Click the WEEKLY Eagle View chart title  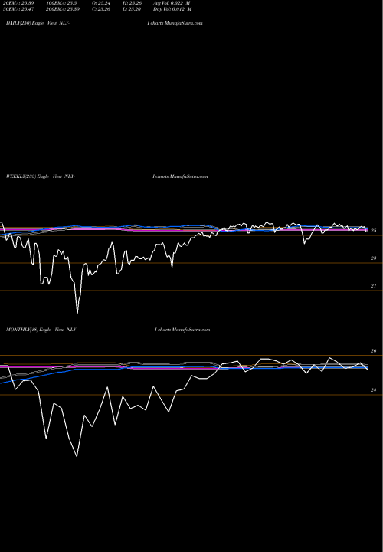point(41,176)
